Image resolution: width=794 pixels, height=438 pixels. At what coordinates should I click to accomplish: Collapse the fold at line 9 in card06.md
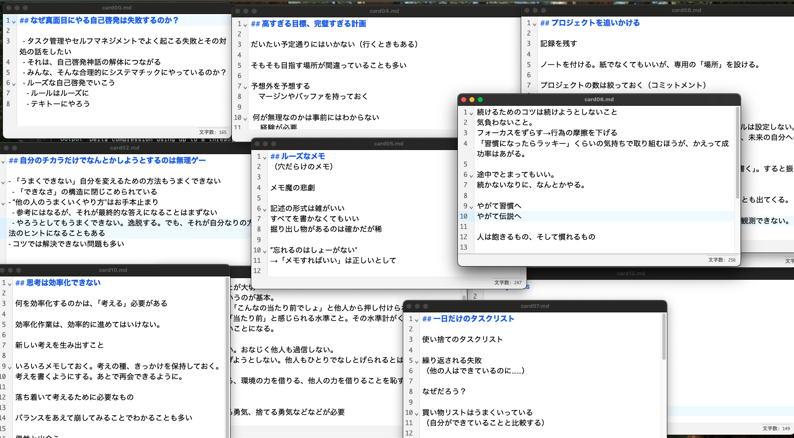[471, 207]
